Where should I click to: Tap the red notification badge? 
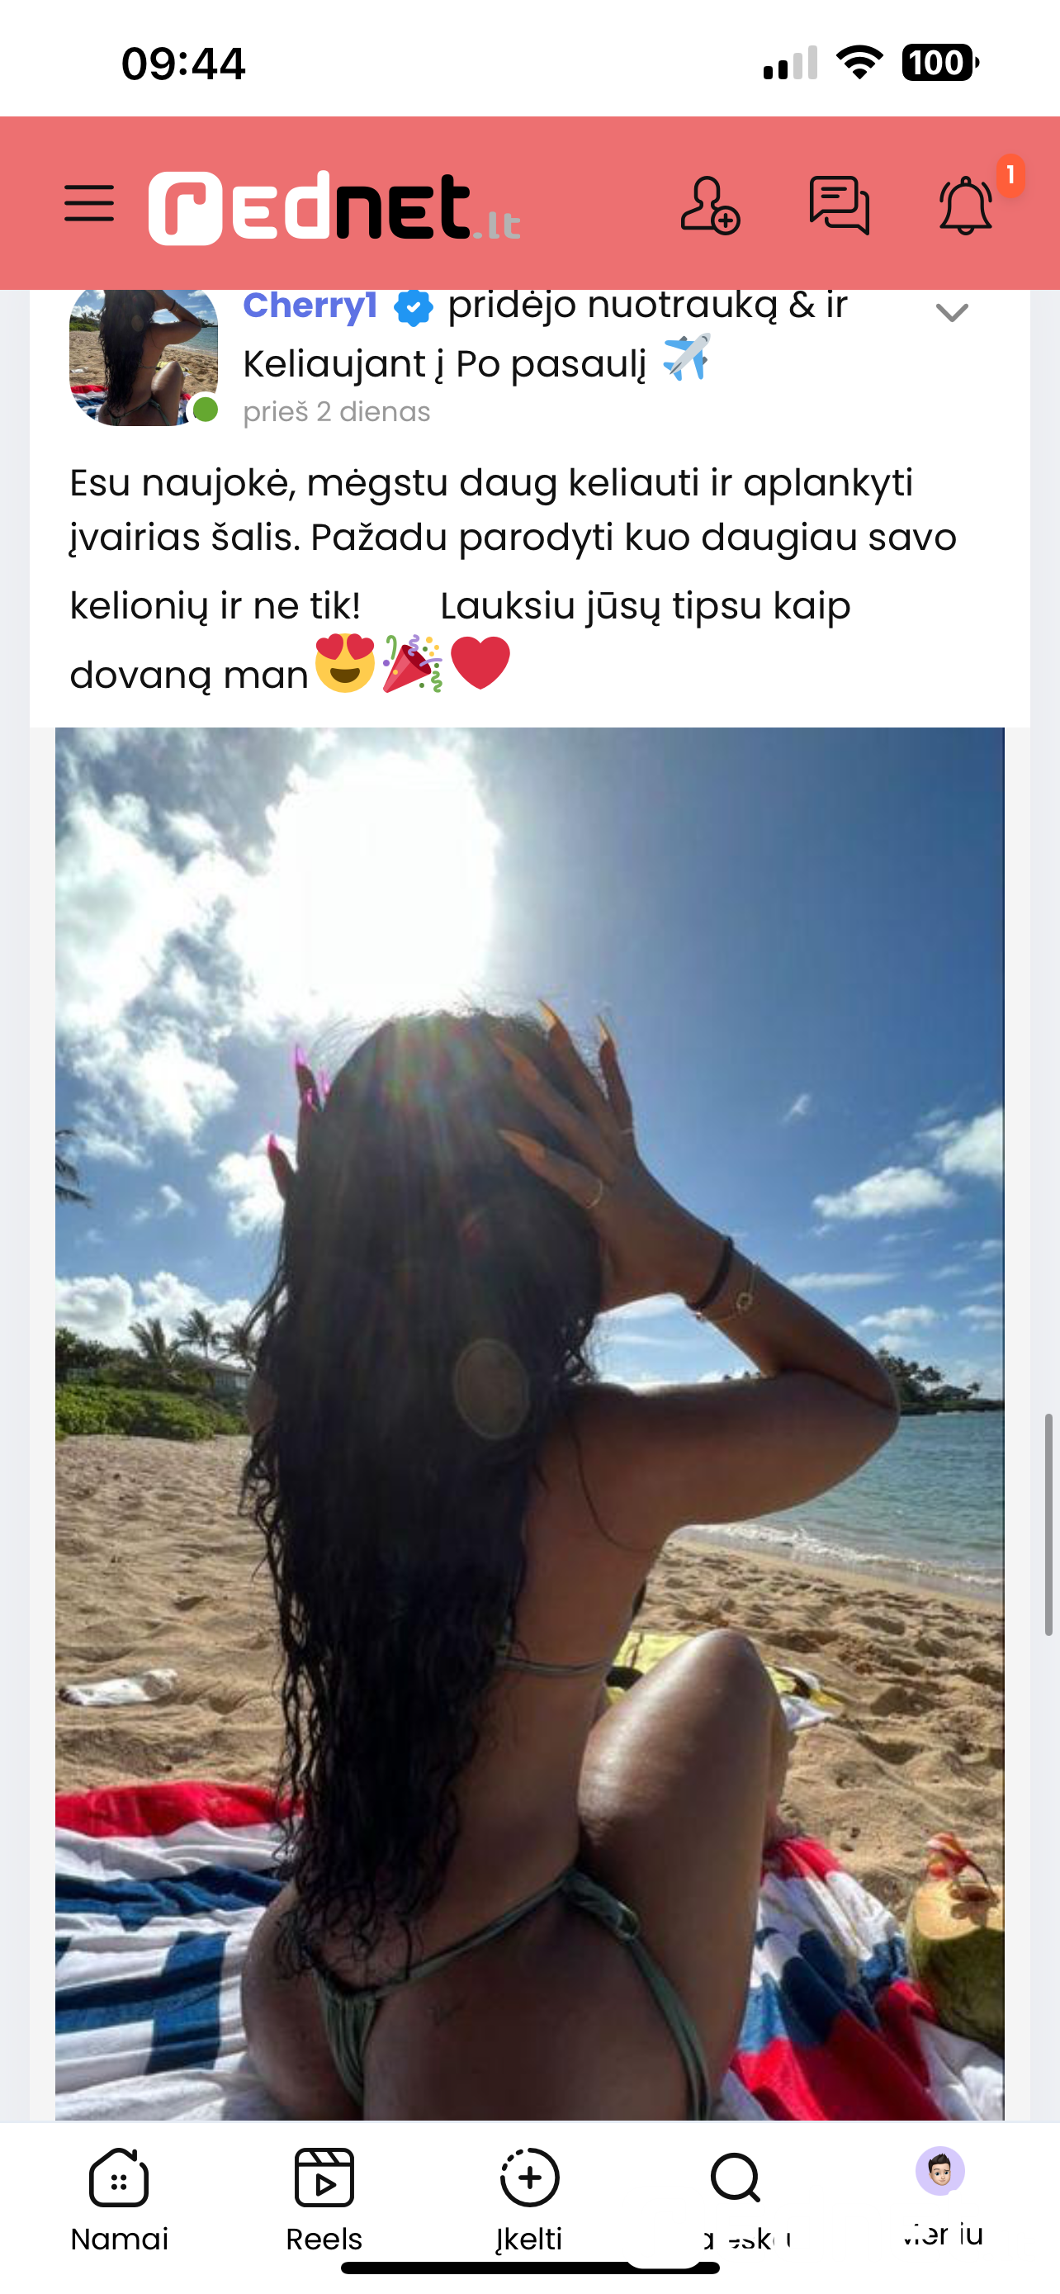1010,175
